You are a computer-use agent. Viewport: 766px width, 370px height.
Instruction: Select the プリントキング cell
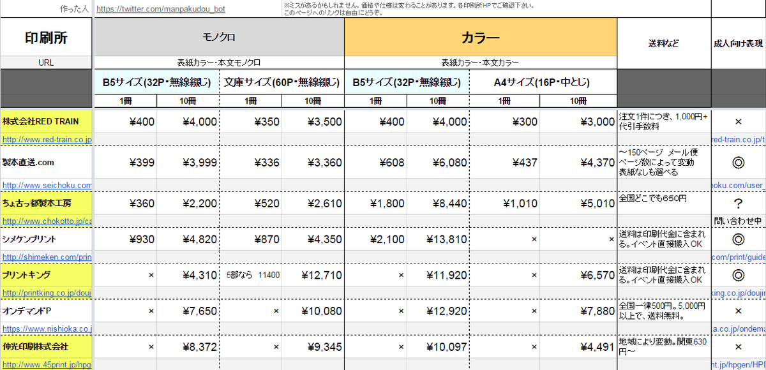(x=47, y=275)
